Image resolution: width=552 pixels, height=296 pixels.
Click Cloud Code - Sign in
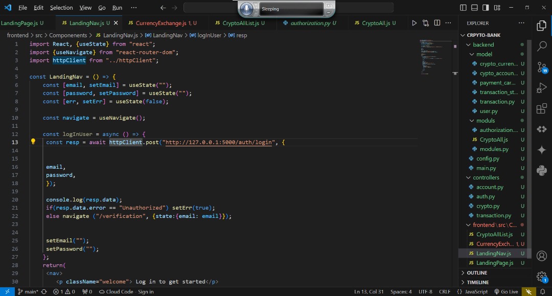click(126, 291)
